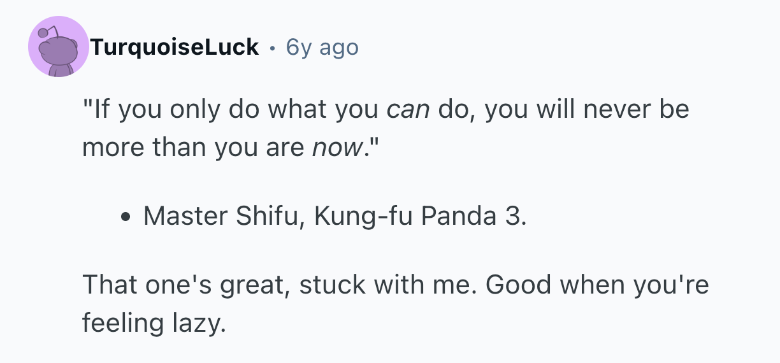Image resolution: width=780 pixels, height=363 pixels.
Task: Click the "6y ago" comment timestamp
Action: coord(322,47)
